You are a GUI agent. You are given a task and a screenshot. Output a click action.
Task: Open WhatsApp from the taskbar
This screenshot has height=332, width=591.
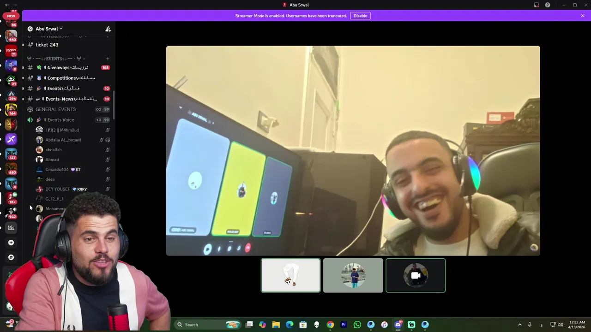pos(357,325)
